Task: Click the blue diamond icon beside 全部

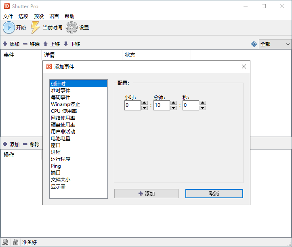Action: pos(254,44)
